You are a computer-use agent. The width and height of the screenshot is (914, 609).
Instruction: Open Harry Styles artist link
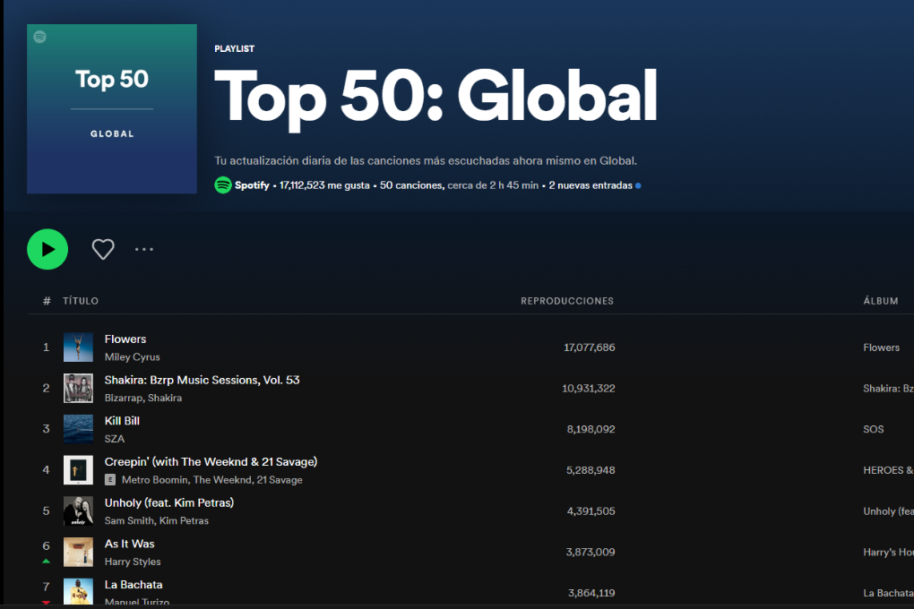[x=133, y=562]
